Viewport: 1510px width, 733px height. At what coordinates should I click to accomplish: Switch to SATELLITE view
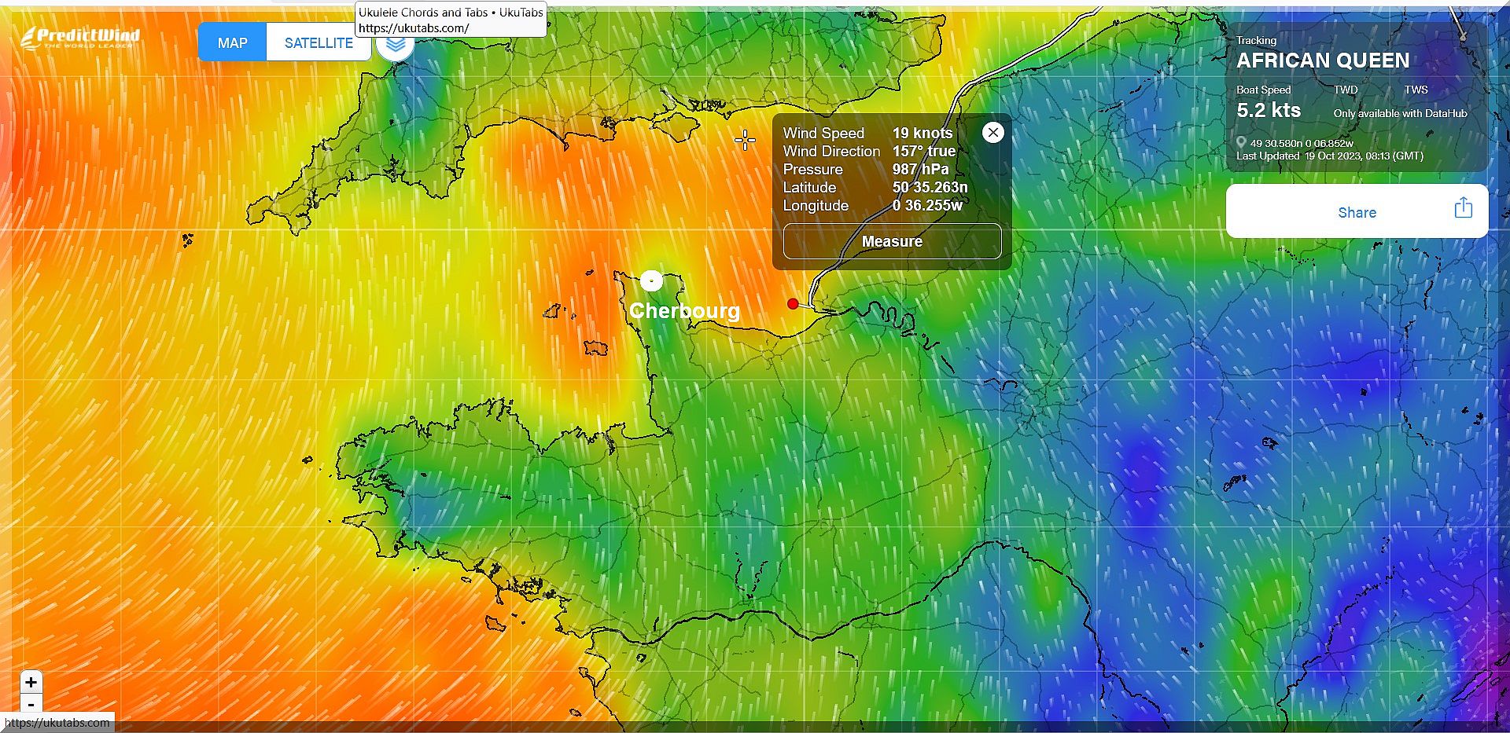[319, 43]
